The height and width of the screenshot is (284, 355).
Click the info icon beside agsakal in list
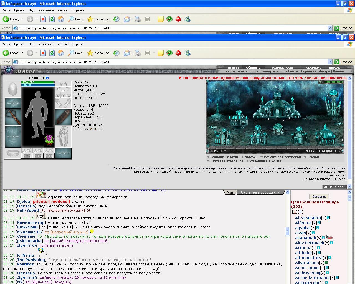point(318,228)
